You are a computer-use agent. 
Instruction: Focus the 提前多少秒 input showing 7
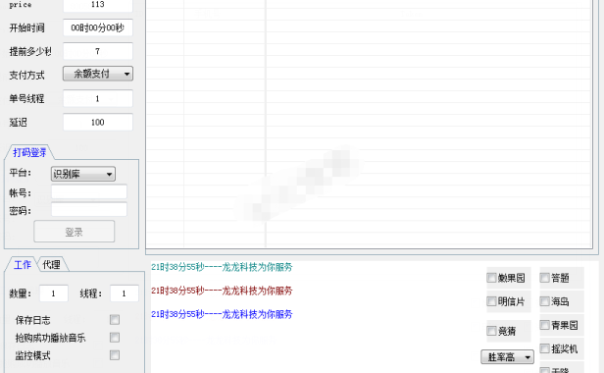pyautogui.click(x=98, y=51)
